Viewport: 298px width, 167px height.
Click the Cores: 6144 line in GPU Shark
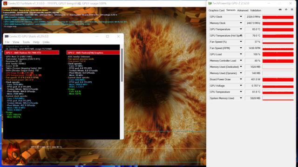[12, 66]
